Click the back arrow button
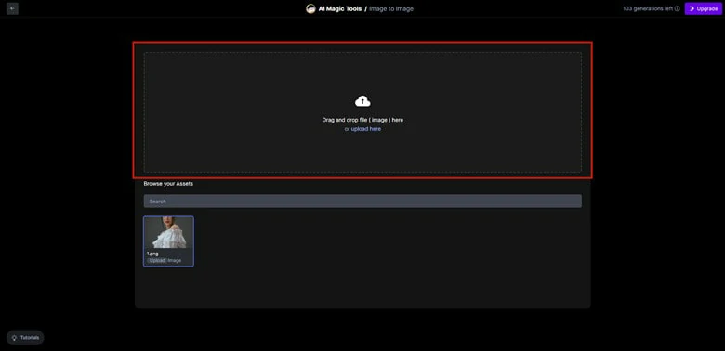This screenshot has height=351, width=725. click(x=12, y=8)
